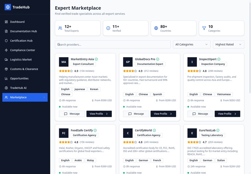Screen dimensions: 251x174
Task: Click the MA avatar of MarketEntry Asia
Action: 64,62
